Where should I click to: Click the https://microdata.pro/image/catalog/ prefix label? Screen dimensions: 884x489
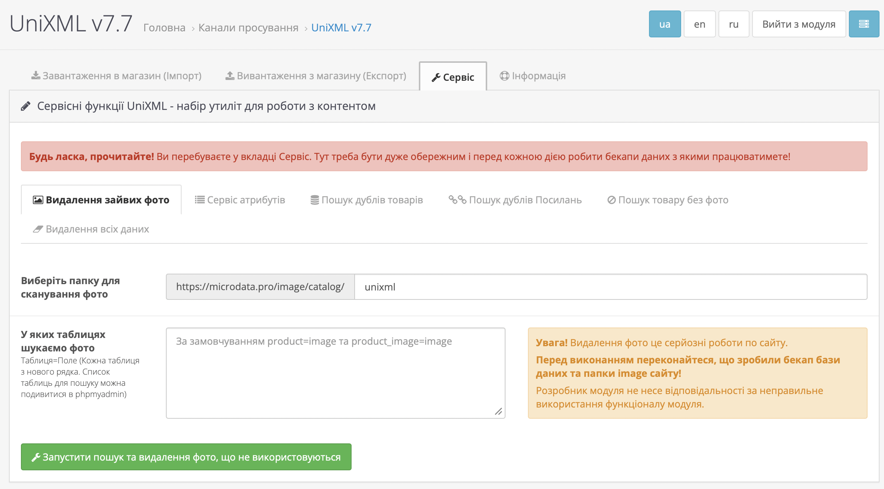point(260,287)
